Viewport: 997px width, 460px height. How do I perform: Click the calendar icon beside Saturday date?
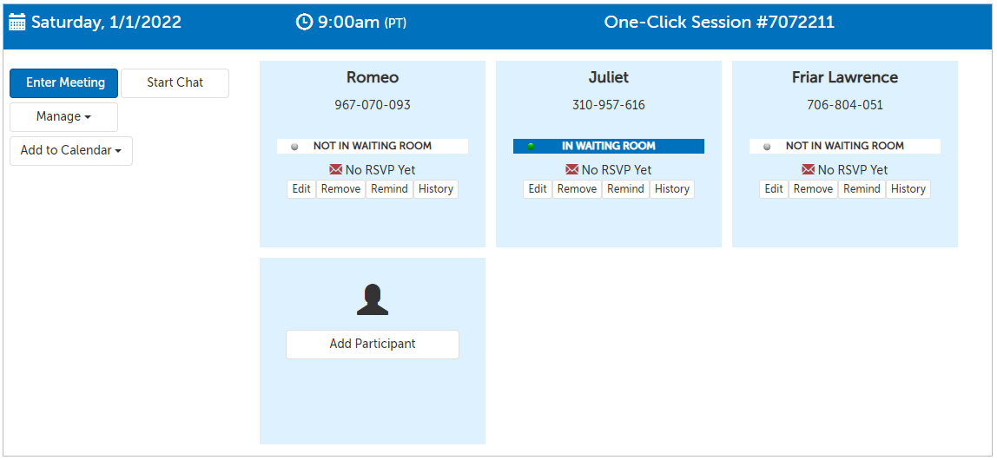(17, 23)
